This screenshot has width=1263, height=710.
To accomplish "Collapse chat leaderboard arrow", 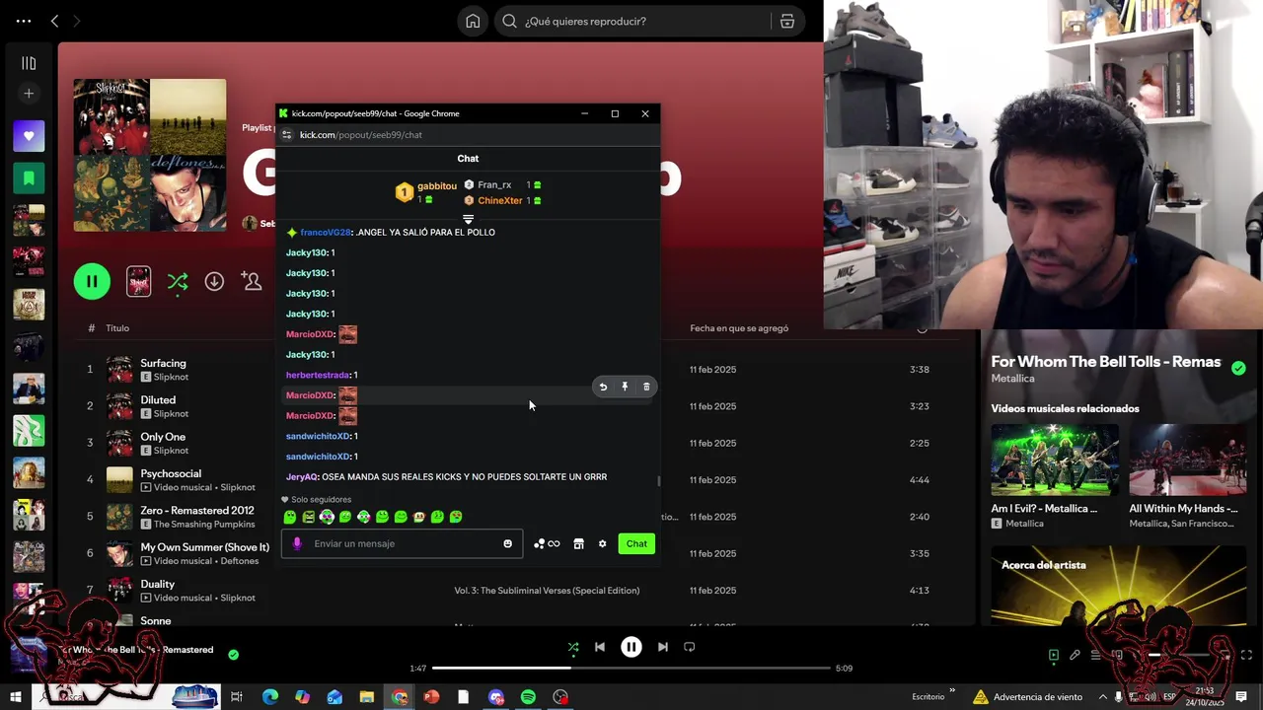I will coord(468,219).
